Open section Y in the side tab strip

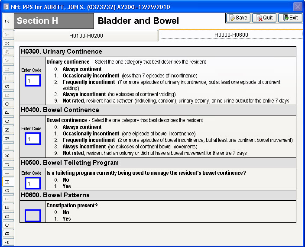click(7, 35)
